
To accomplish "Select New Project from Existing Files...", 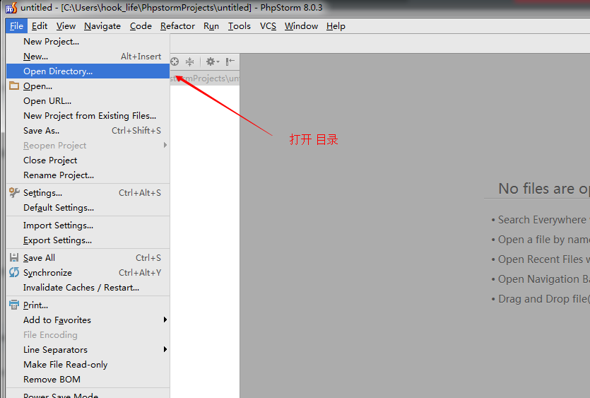I will pos(88,116).
